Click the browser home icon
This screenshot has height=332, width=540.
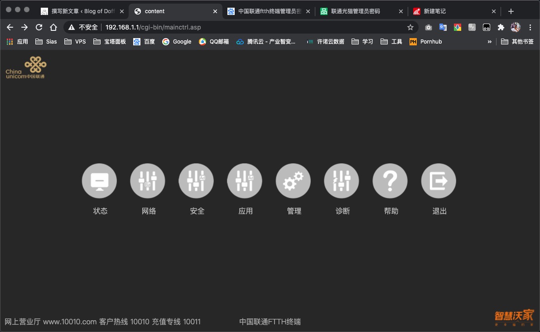pyautogui.click(x=53, y=27)
